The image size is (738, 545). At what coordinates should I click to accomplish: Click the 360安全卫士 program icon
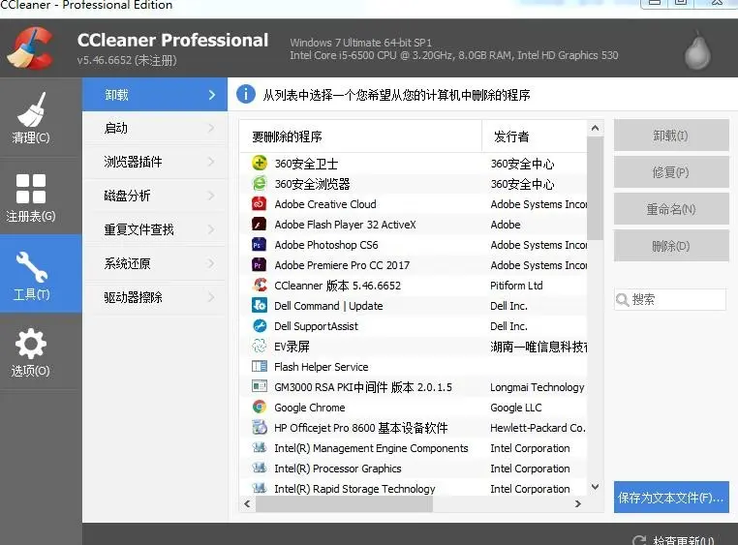[x=260, y=164]
